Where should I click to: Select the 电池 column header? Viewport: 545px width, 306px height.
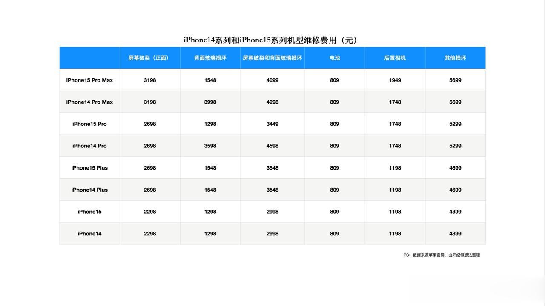coord(335,58)
